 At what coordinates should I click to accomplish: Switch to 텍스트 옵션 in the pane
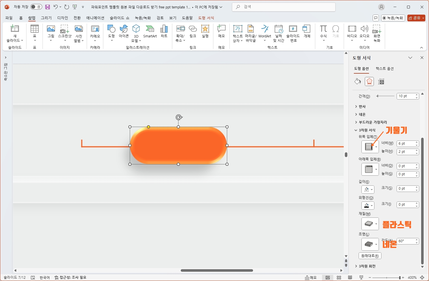click(385, 69)
